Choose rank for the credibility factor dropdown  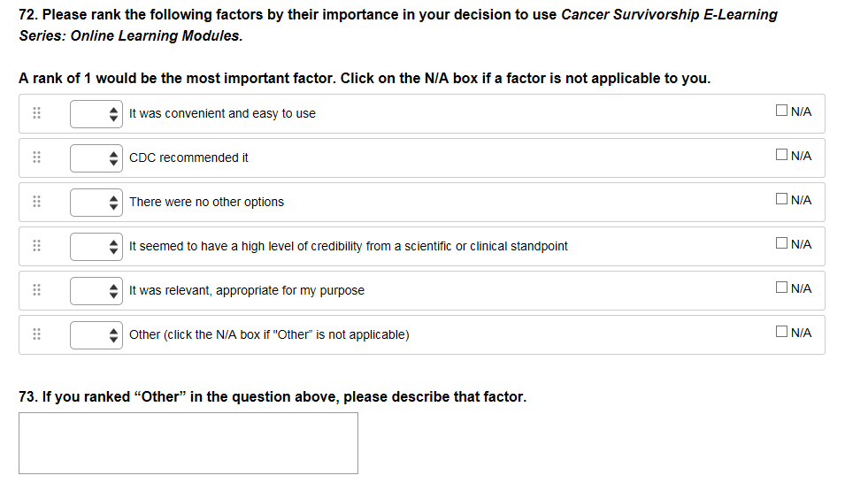tap(96, 246)
